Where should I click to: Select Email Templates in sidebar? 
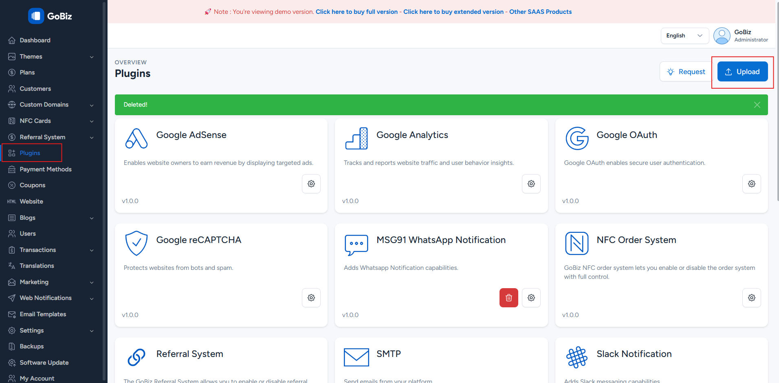pos(43,314)
